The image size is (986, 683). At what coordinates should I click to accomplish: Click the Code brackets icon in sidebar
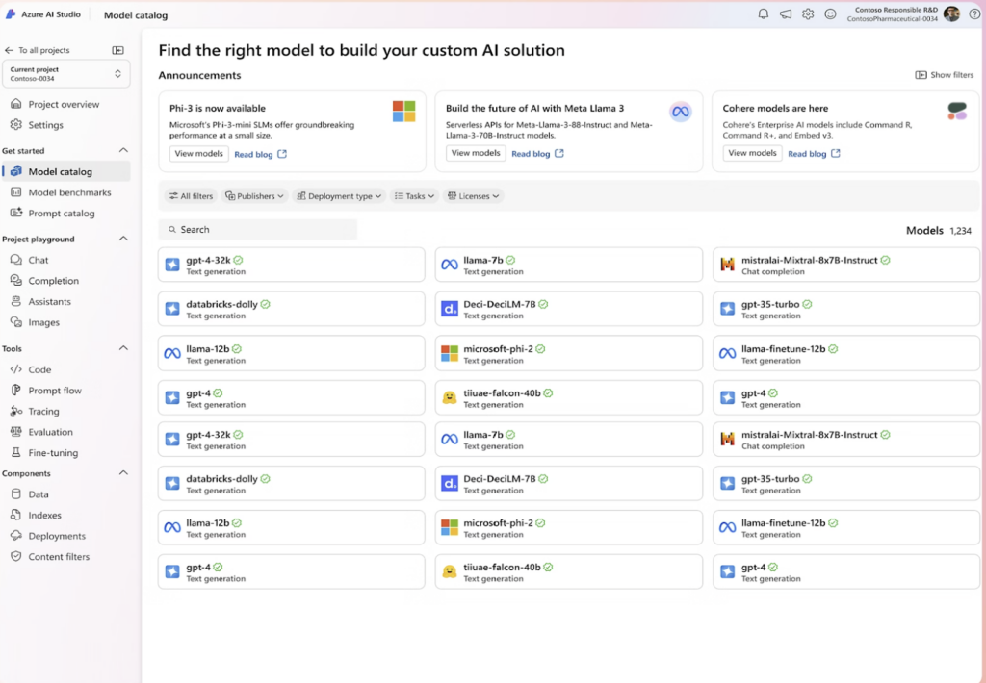(16, 369)
